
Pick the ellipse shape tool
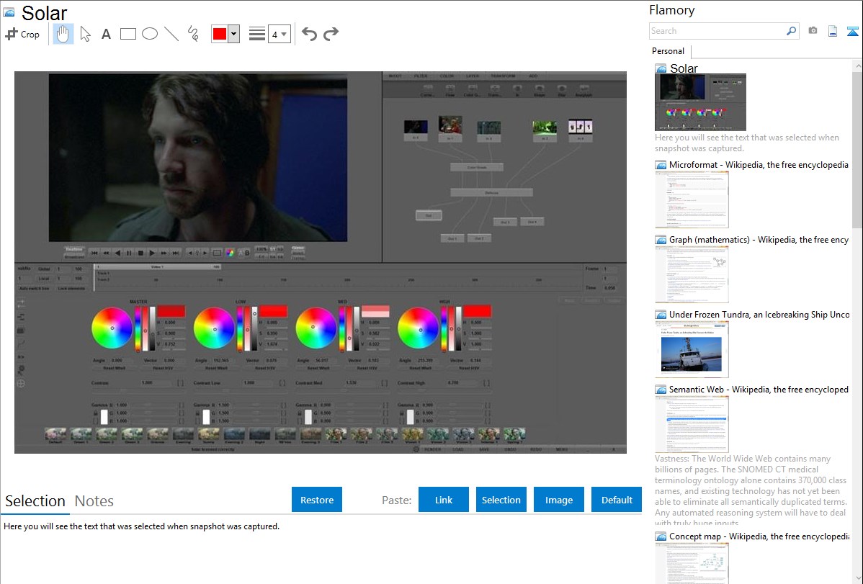[x=150, y=34]
